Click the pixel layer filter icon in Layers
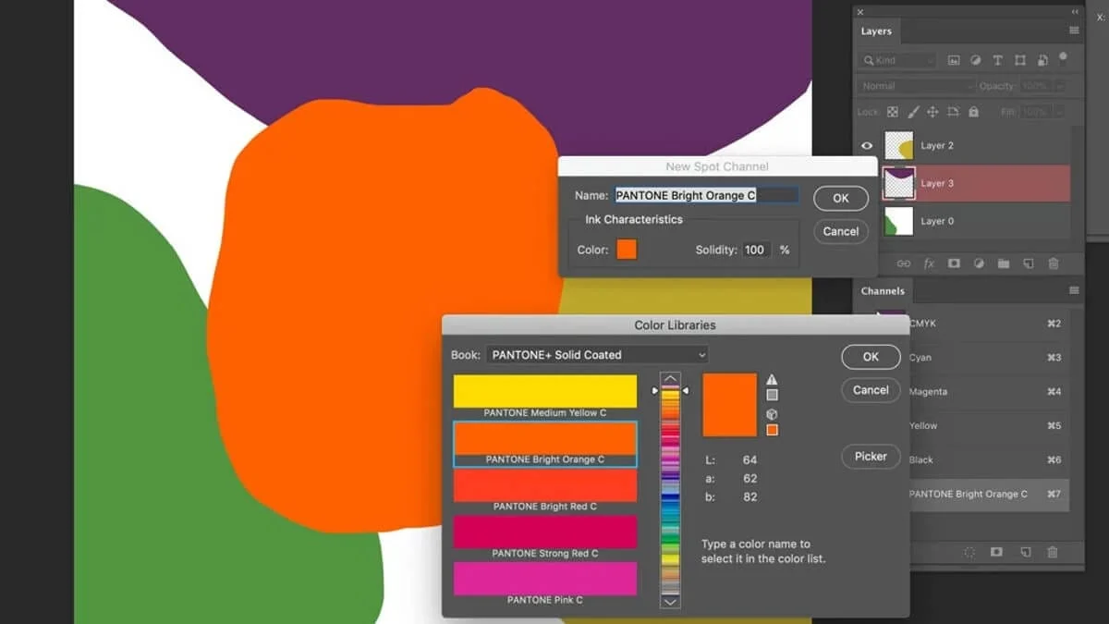Screen dimensions: 1109x624 954,60
